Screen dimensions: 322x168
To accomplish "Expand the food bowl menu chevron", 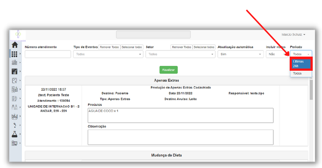I will point(20,116).
